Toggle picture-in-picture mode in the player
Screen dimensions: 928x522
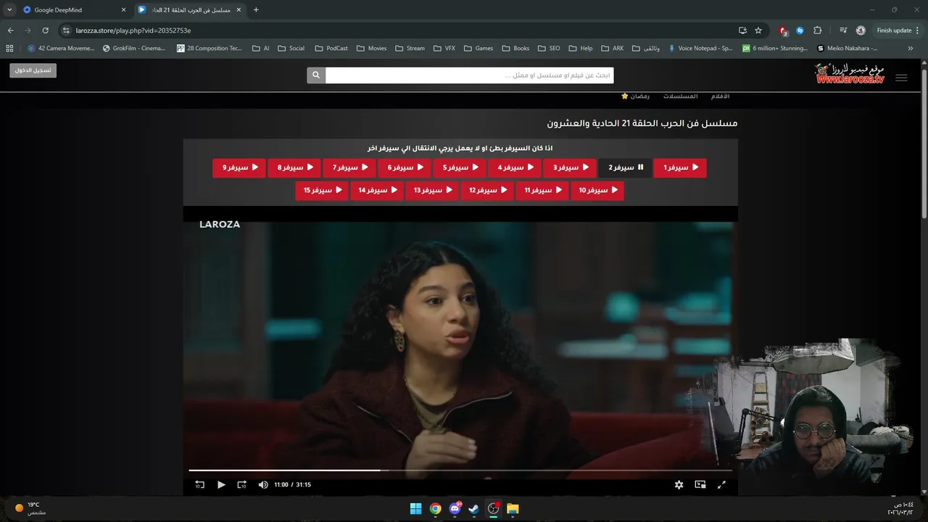tap(700, 484)
